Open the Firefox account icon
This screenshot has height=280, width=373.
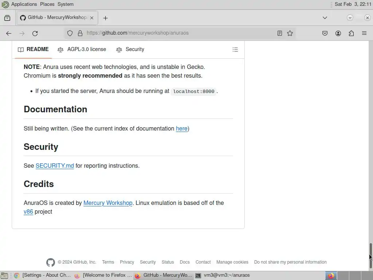338,33
